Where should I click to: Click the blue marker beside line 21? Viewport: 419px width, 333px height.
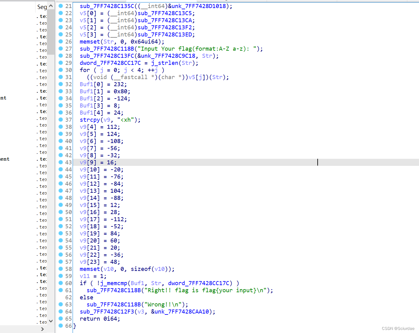click(x=61, y=6)
